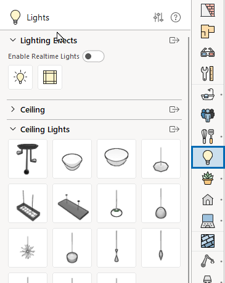Choose the starburst chandelier ceiling light thumbnail

[x=28, y=248]
